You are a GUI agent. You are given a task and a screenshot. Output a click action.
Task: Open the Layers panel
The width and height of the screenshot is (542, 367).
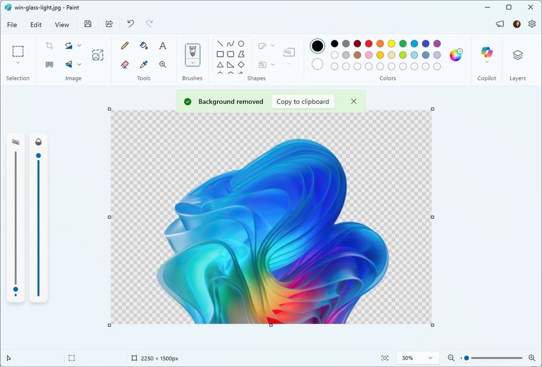pos(517,54)
